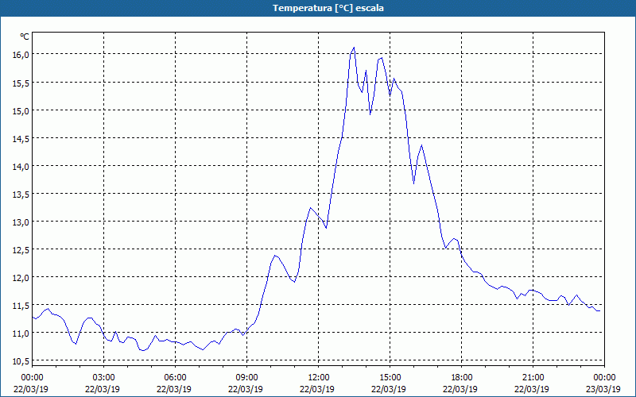
Task: Pick the 13,5 y-axis label
Action: 21,194
